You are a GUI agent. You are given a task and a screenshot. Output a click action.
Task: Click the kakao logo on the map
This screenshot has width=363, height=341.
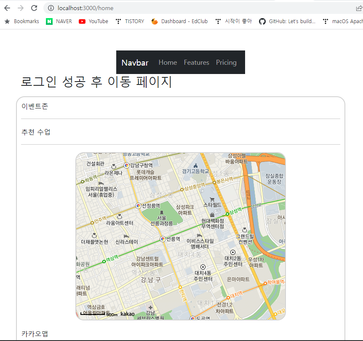(127, 314)
